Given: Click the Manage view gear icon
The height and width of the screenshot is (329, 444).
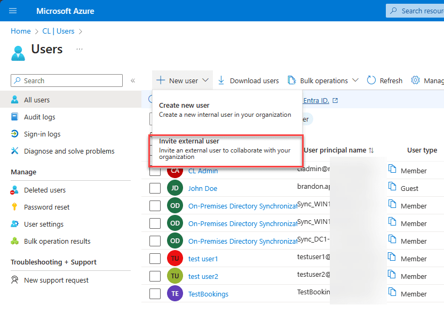Looking at the screenshot, I should point(415,81).
